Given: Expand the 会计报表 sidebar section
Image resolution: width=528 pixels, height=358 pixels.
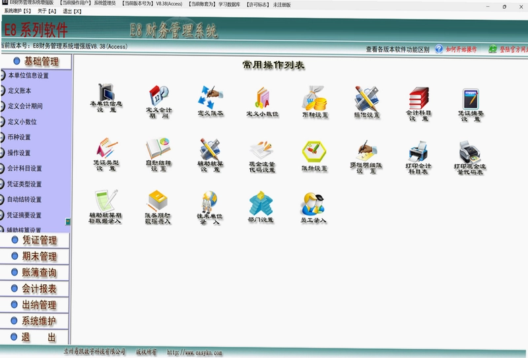Looking at the screenshot, I should (35, 289).
